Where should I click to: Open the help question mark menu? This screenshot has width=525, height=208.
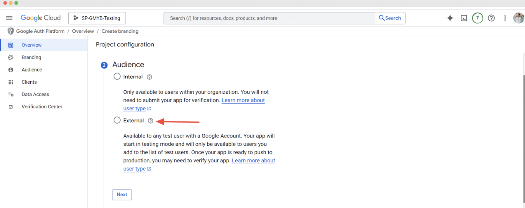point(491,18)
